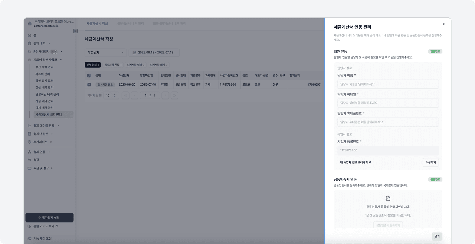The width and height of the screenshot is (475, 244).
Task: Open the rows-per-page 10 selector
Action: 111,96
